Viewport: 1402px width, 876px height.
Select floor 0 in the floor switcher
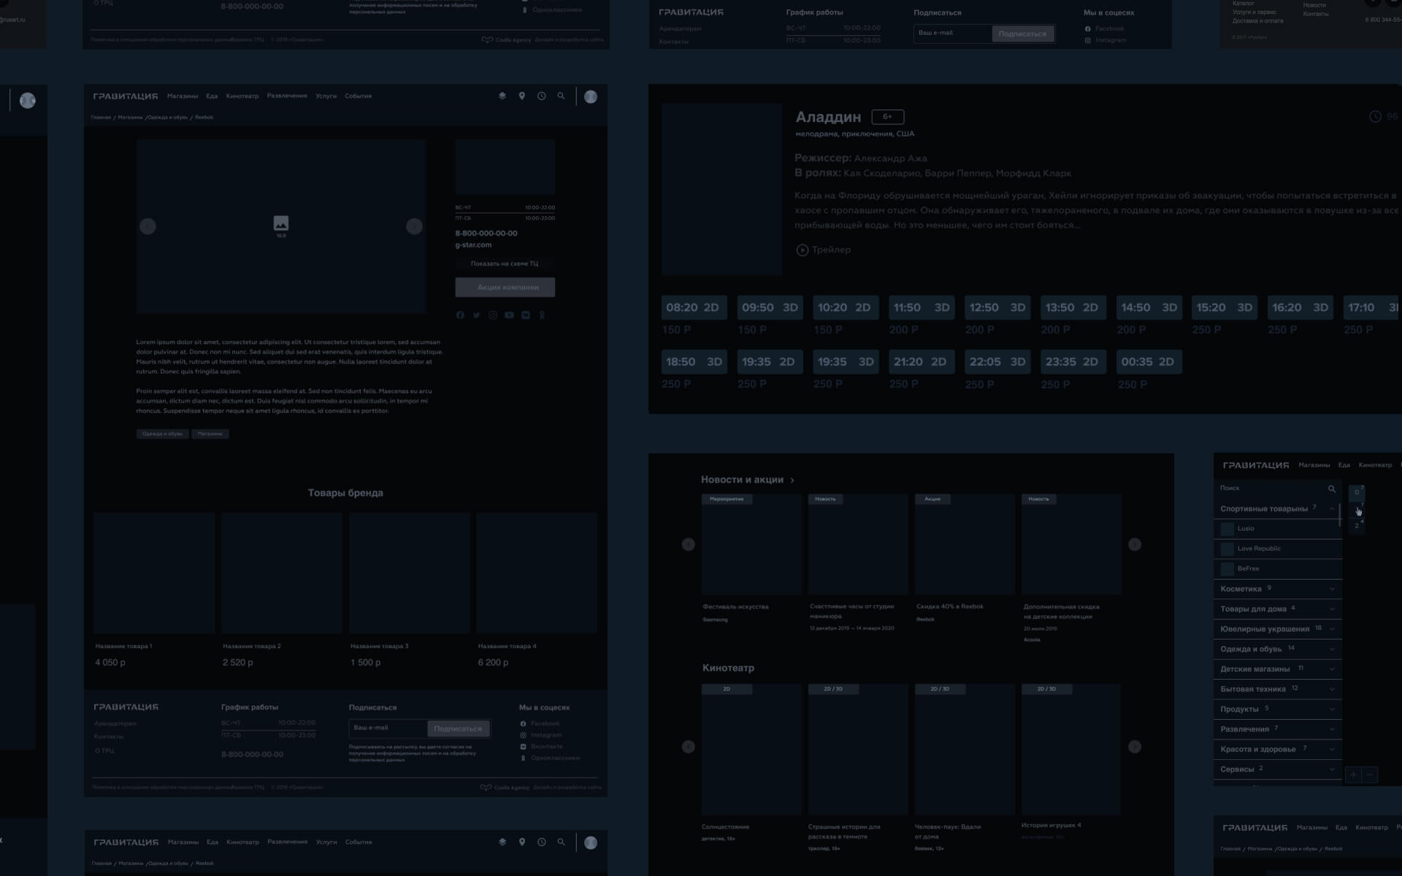[x=1357, y=492]
